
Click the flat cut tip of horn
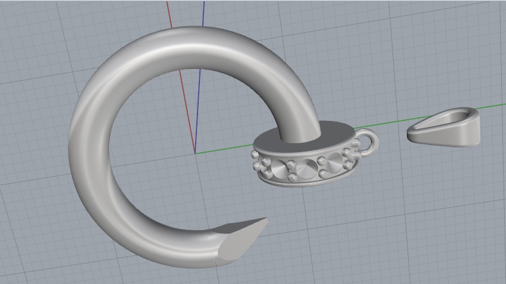coord(242,240)
